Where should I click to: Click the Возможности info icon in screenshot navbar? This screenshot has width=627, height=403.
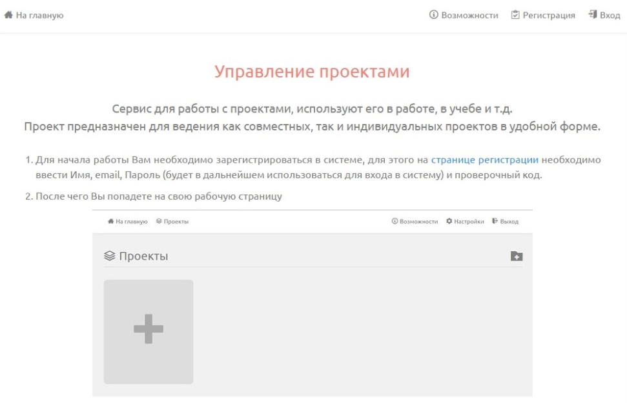(x=395, y=221)
